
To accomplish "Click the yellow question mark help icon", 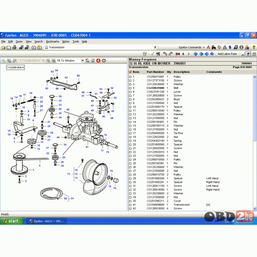I will tap(254, 47).
